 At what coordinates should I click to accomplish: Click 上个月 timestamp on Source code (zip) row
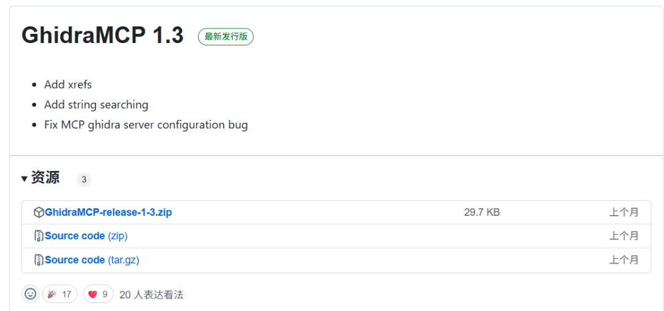(x=623, y=236)
